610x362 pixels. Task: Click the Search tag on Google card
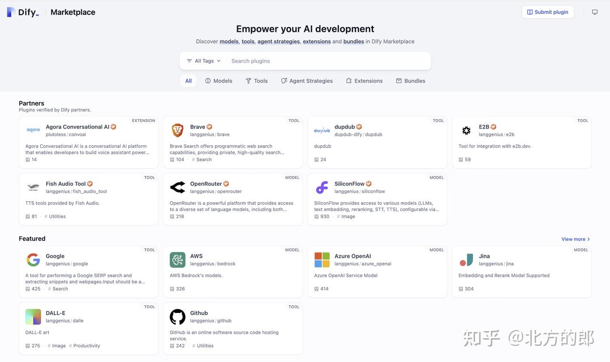coord(58,289)
